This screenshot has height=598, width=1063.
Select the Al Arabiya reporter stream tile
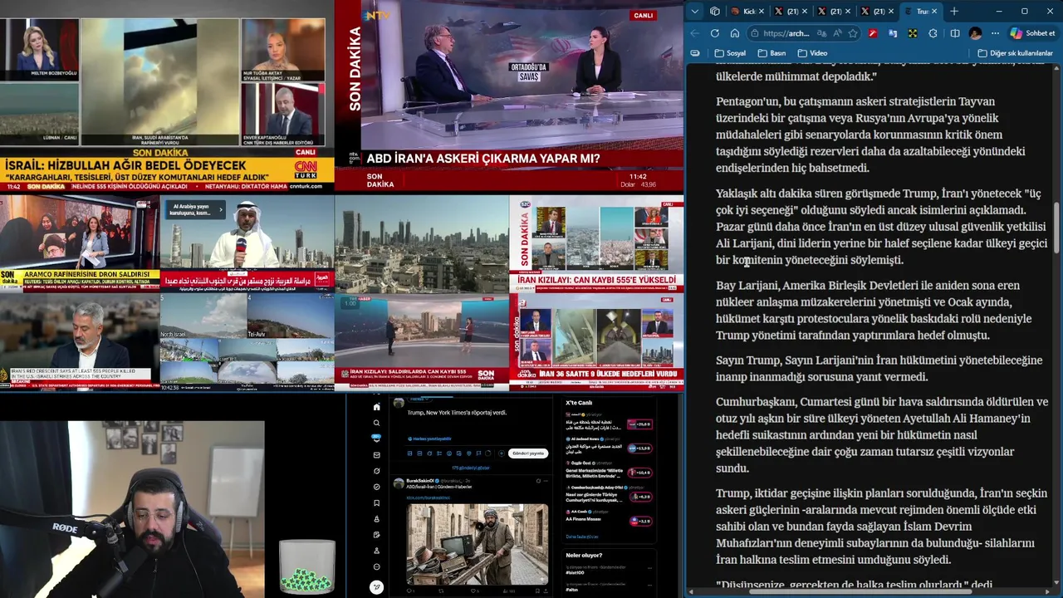(x=247, y=243)
